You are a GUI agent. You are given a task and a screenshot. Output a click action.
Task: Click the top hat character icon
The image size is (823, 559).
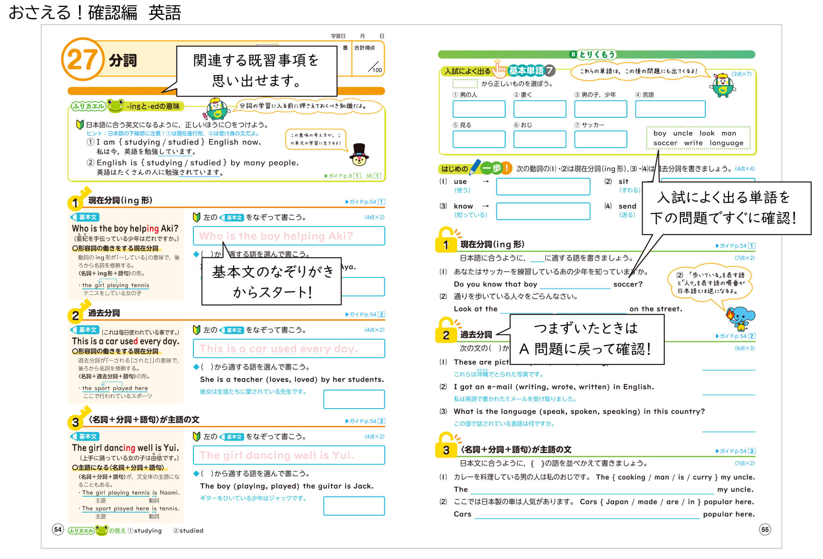[x=359, y=155]
